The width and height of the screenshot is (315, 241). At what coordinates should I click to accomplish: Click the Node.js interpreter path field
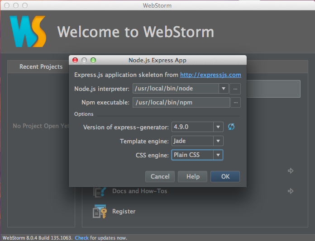click(176, 89)
